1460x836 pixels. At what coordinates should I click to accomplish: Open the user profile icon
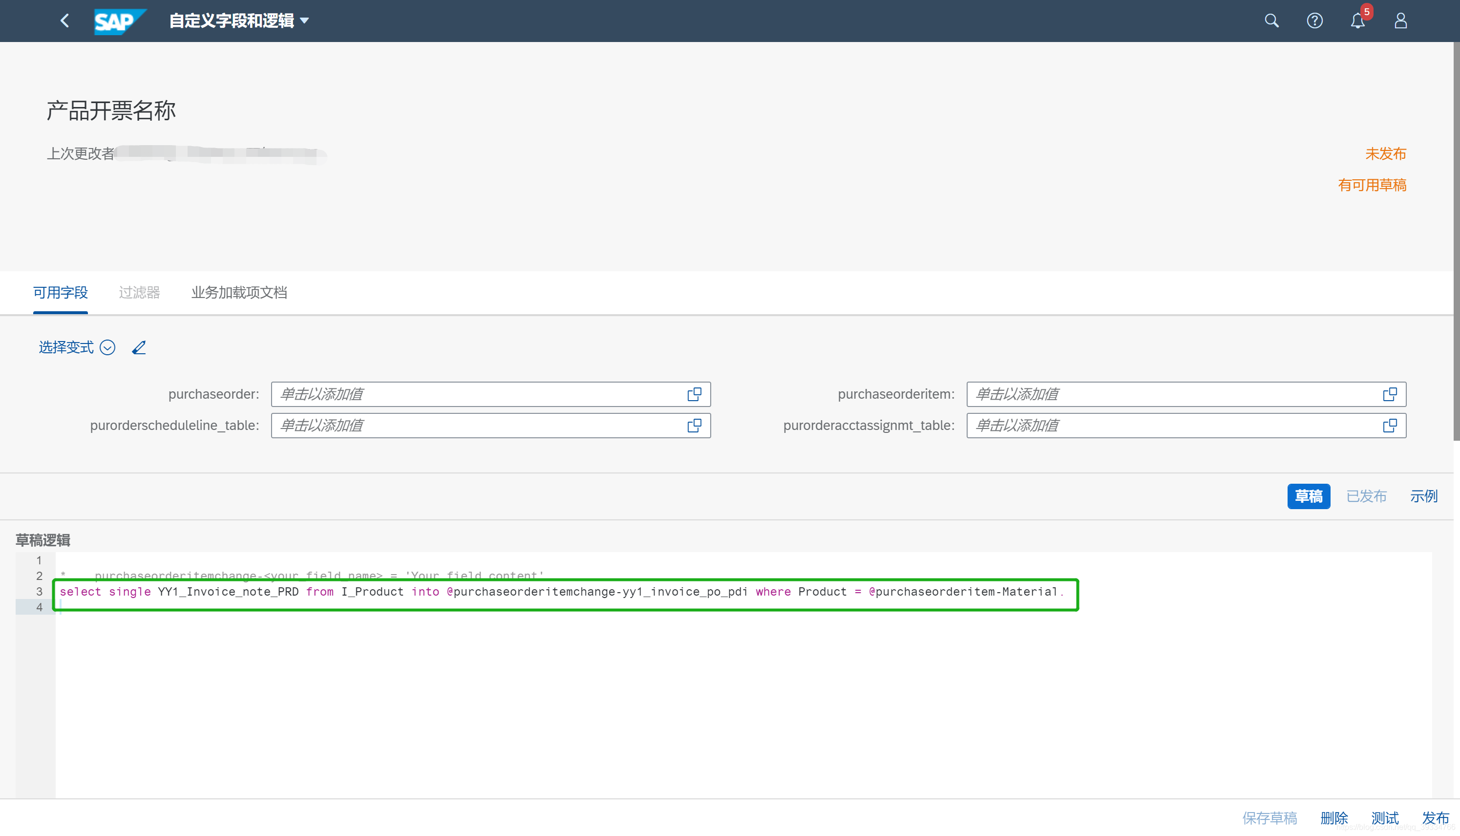1401,21
